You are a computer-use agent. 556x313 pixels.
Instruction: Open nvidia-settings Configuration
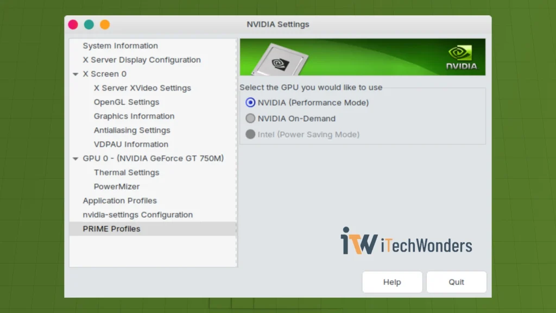click(x=137, y=215)
